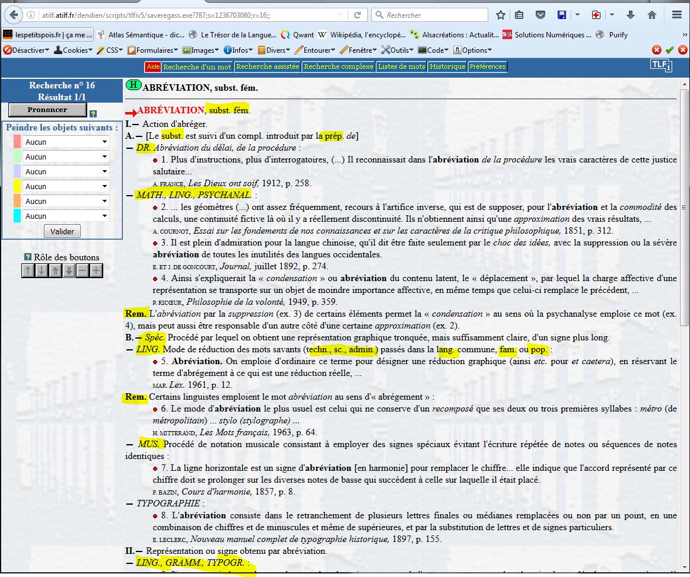
Task: Click the help icon next to Prononcer
Action: pos(93,114)
